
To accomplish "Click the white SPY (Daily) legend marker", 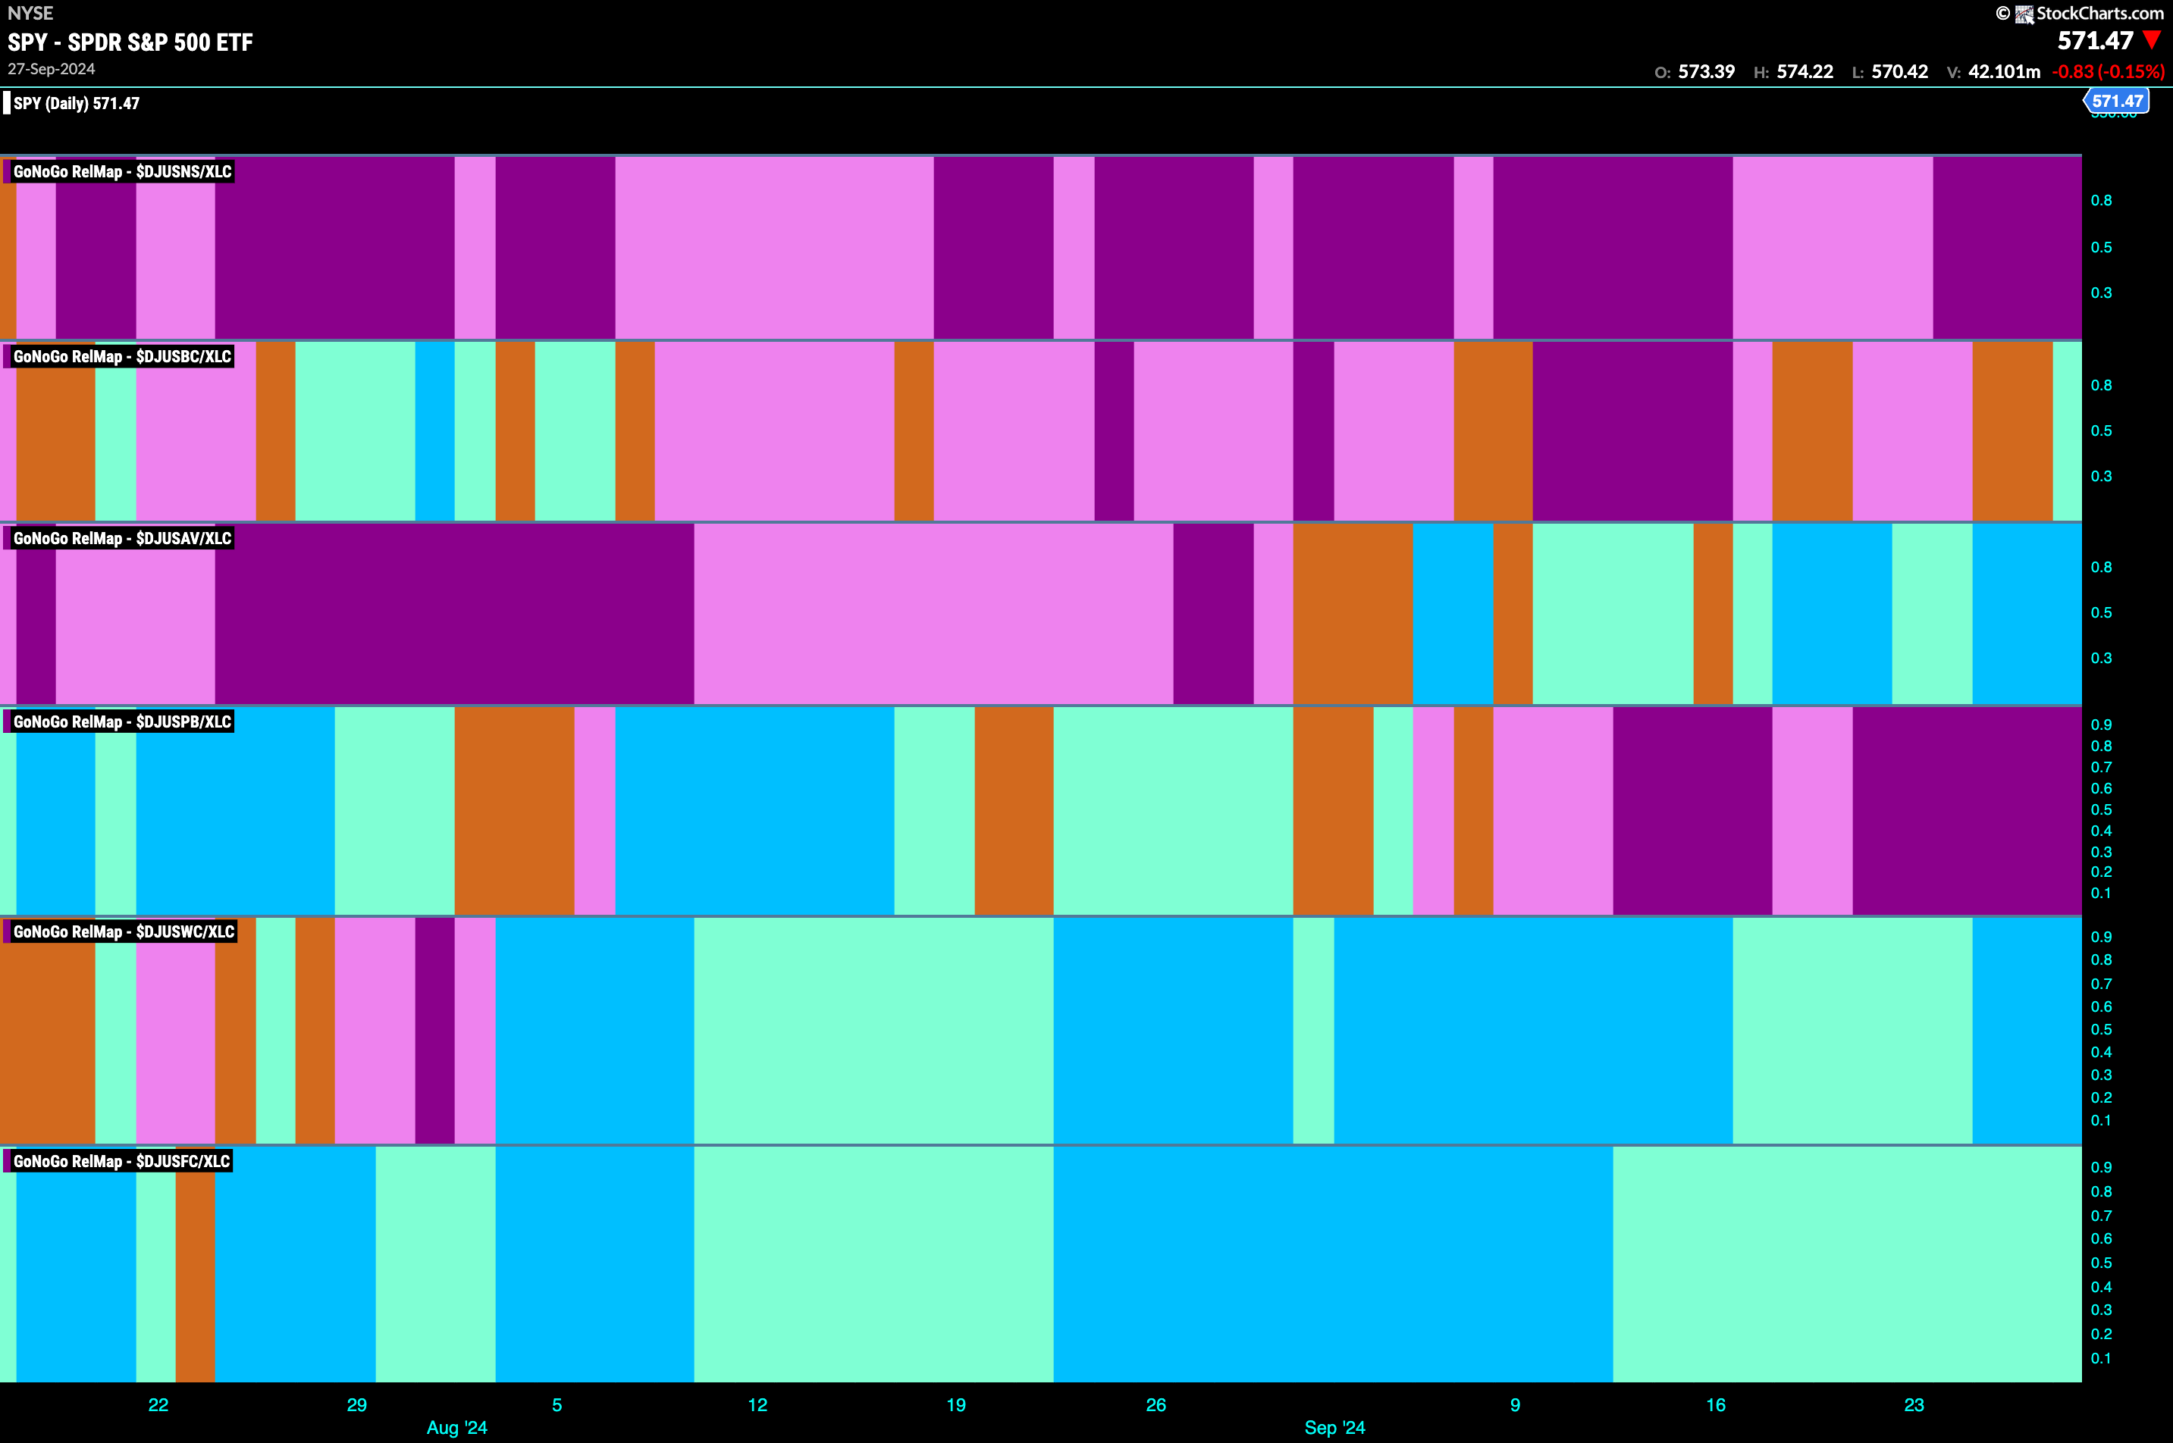I will 8,103.
